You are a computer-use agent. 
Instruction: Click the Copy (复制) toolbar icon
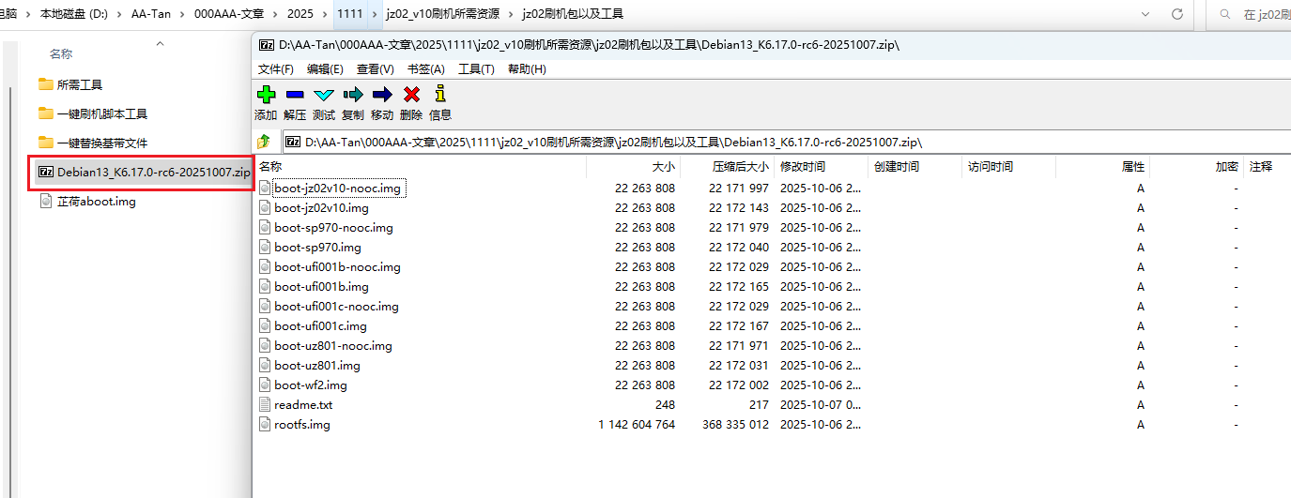pos(353,94)
